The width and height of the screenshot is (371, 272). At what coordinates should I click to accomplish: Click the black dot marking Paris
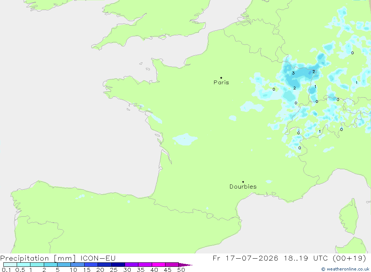pos(221,78)
